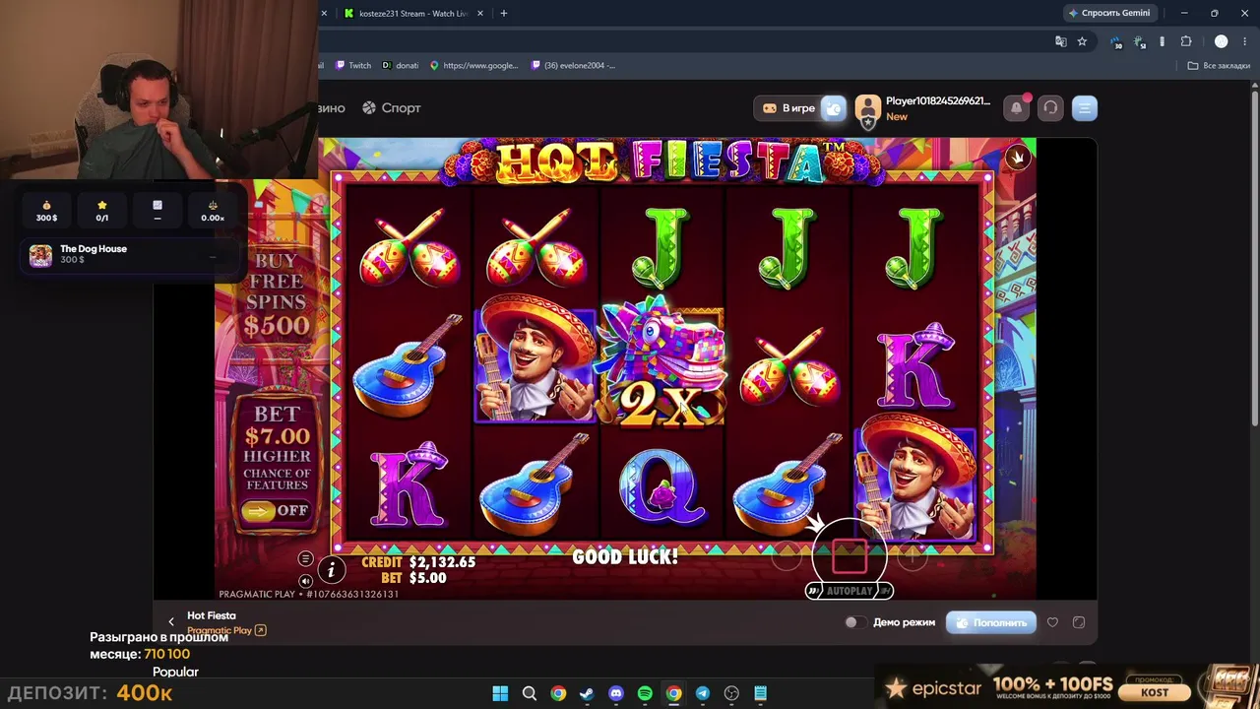Screen dimensions: 1260x709
Task: Open the casino site menu button
Action: (1084, 108)
